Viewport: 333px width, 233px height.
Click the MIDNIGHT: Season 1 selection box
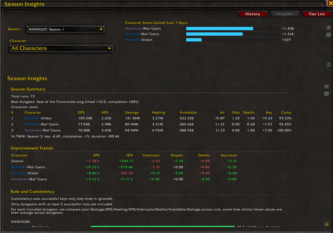tap(66, 29)
